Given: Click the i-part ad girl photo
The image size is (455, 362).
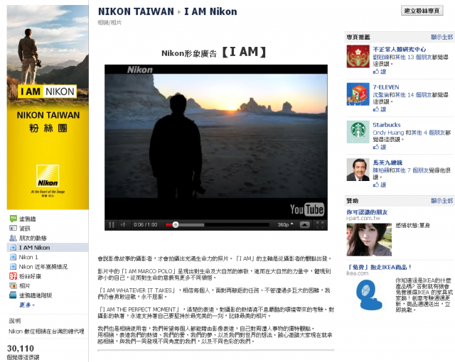Looking at the screenshot, I should pos(369,239).
